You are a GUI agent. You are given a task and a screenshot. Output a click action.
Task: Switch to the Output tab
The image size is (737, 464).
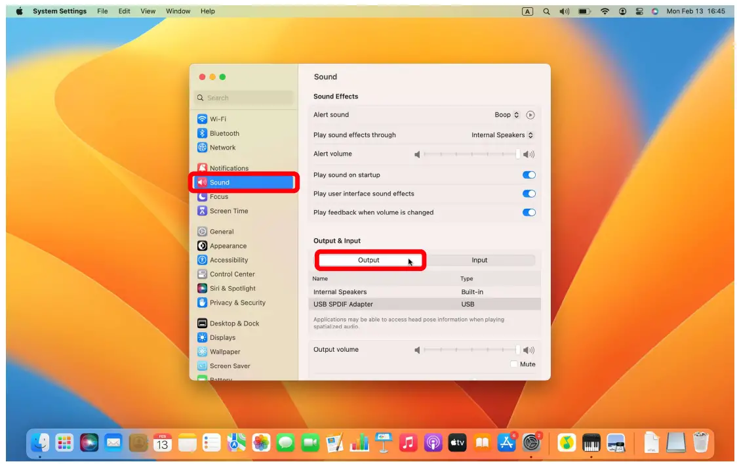point(369,260)
